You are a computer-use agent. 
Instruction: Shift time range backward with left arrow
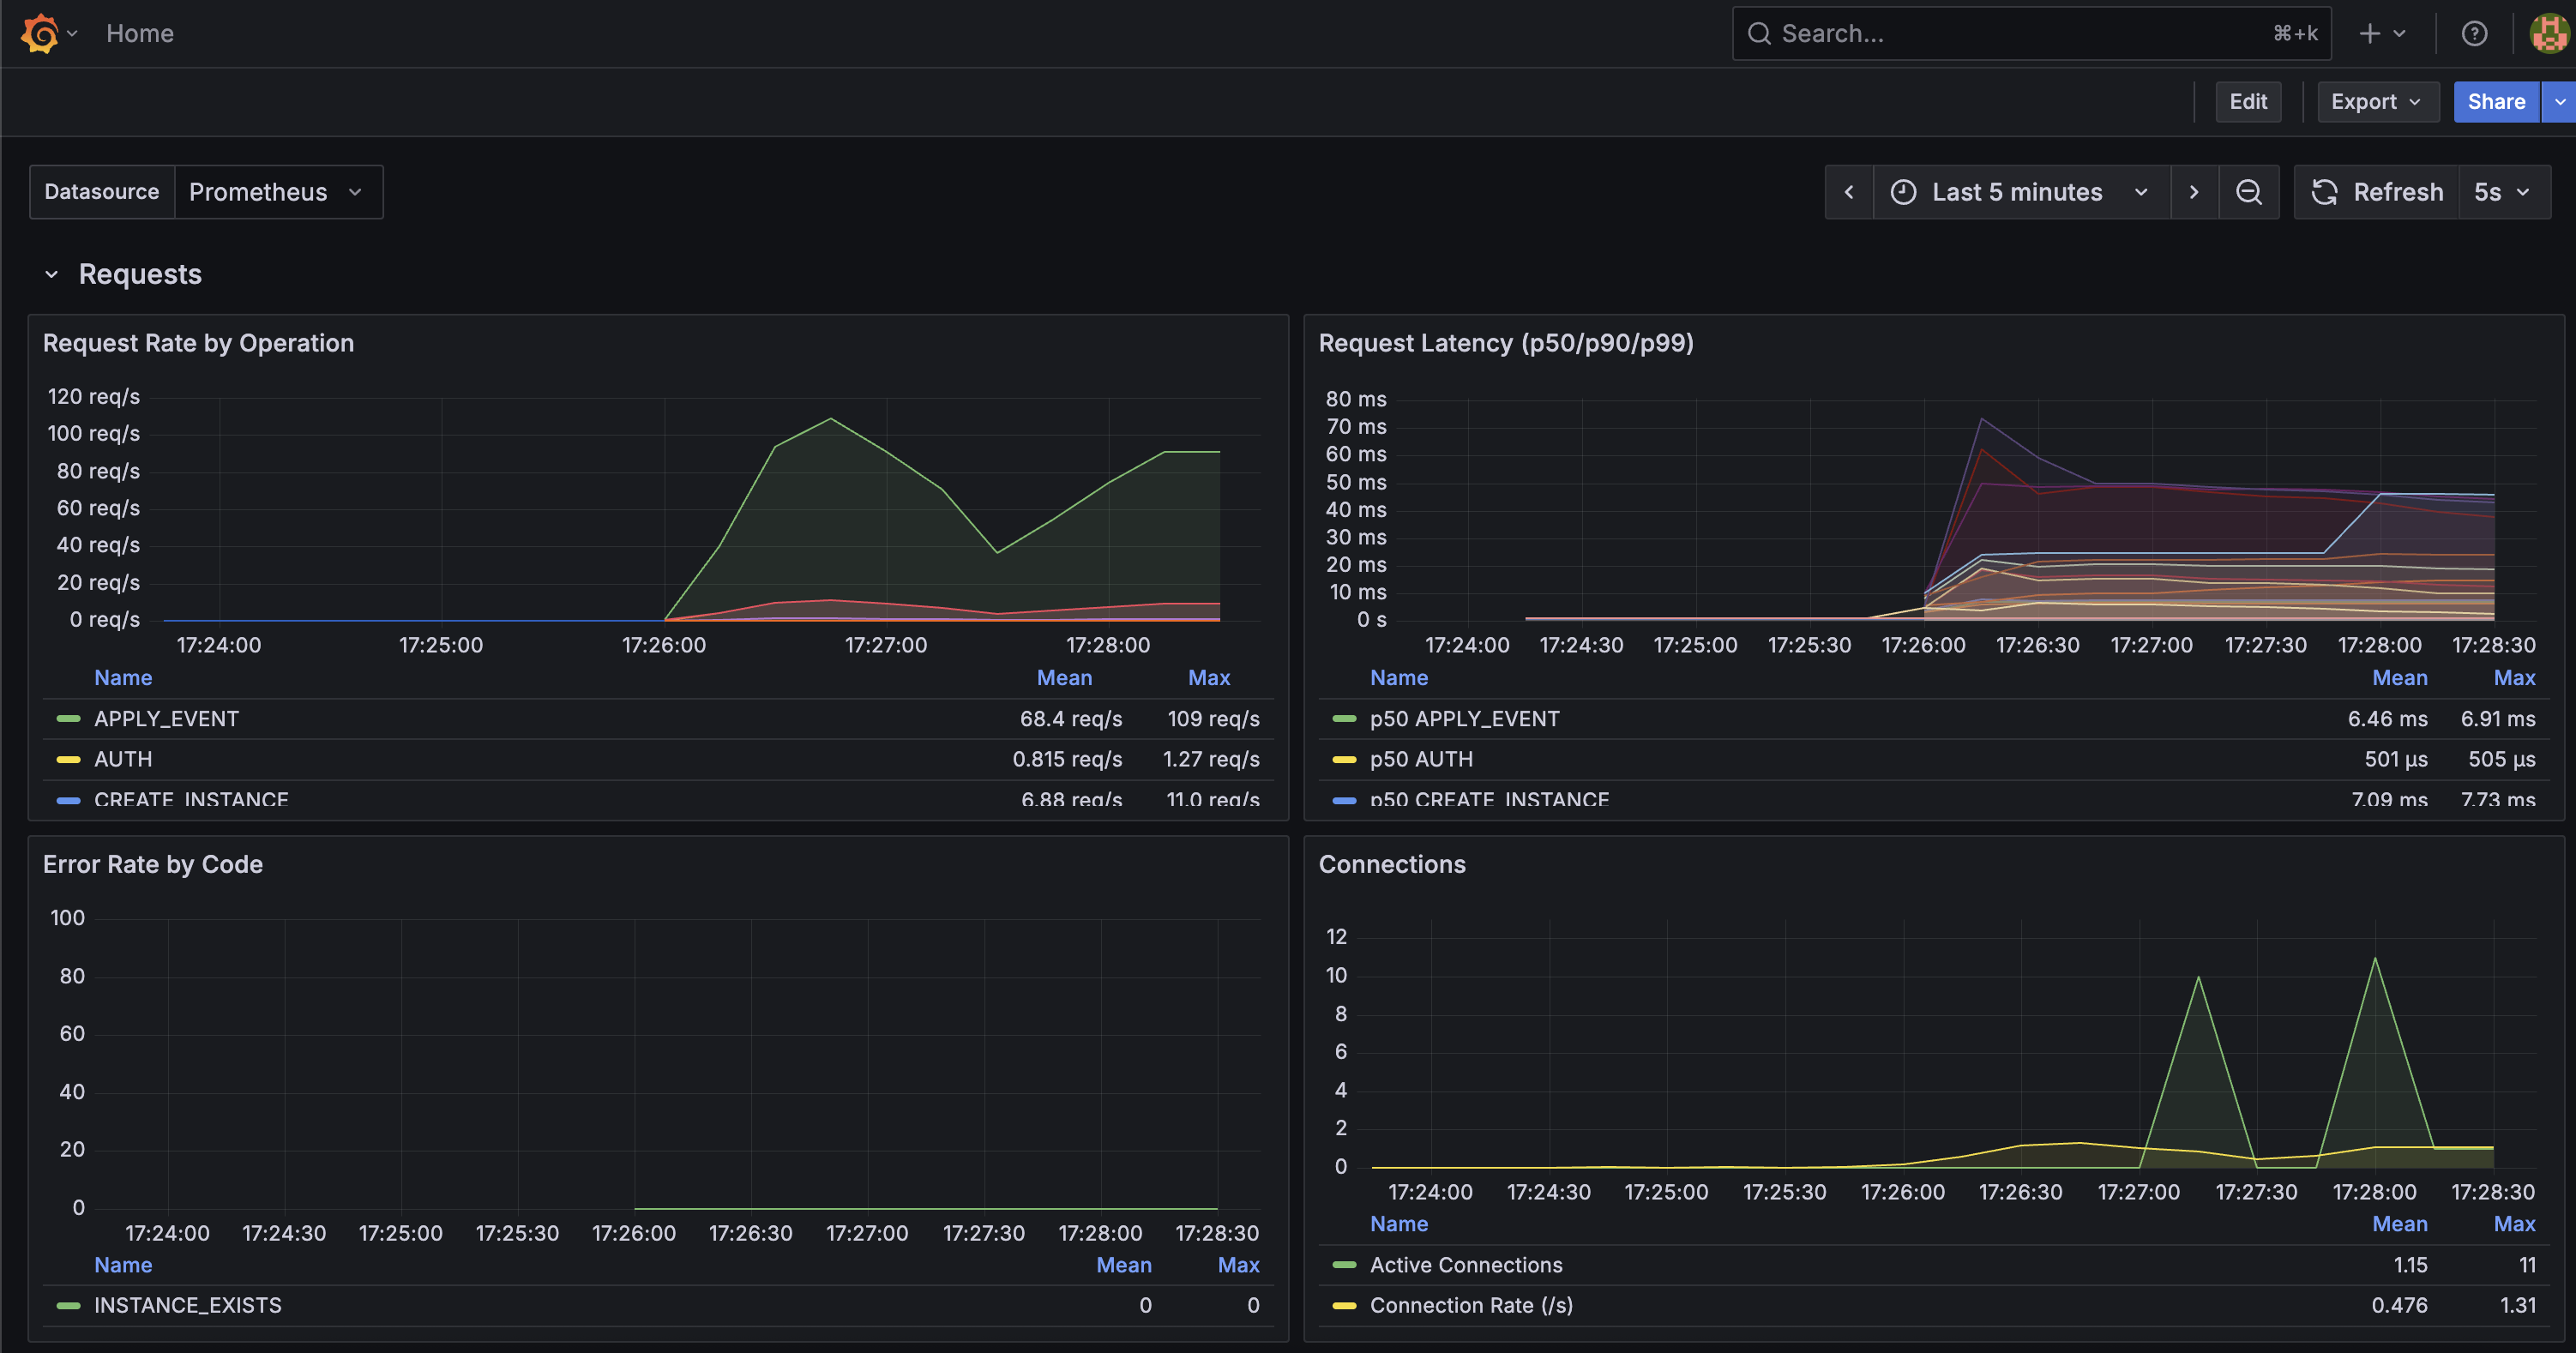pyautogui.click(x=1849, y=192)
